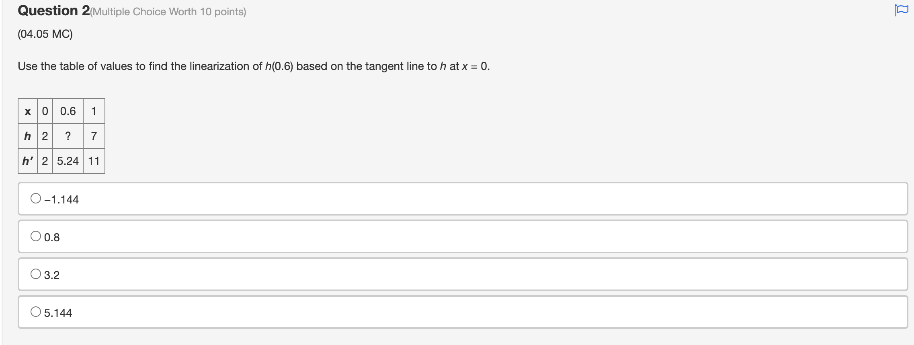Click the flag icon to mark Question 2
The width and height of the screenshot is (914, 345).
pyautogui.click(x=901, y=11)
